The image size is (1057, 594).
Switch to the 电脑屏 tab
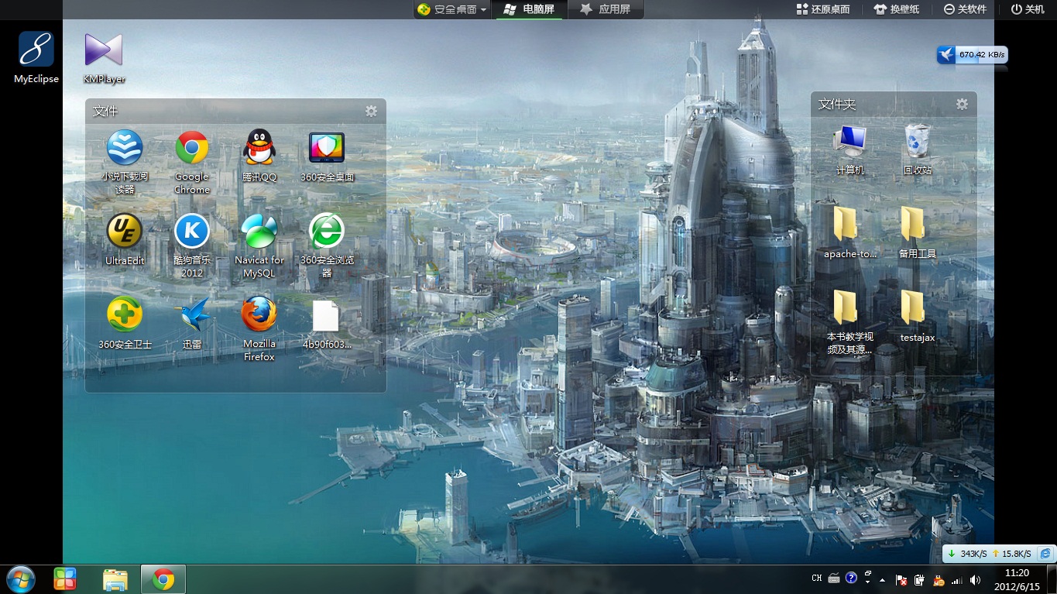pyautogui.click(x=530, y=9)
